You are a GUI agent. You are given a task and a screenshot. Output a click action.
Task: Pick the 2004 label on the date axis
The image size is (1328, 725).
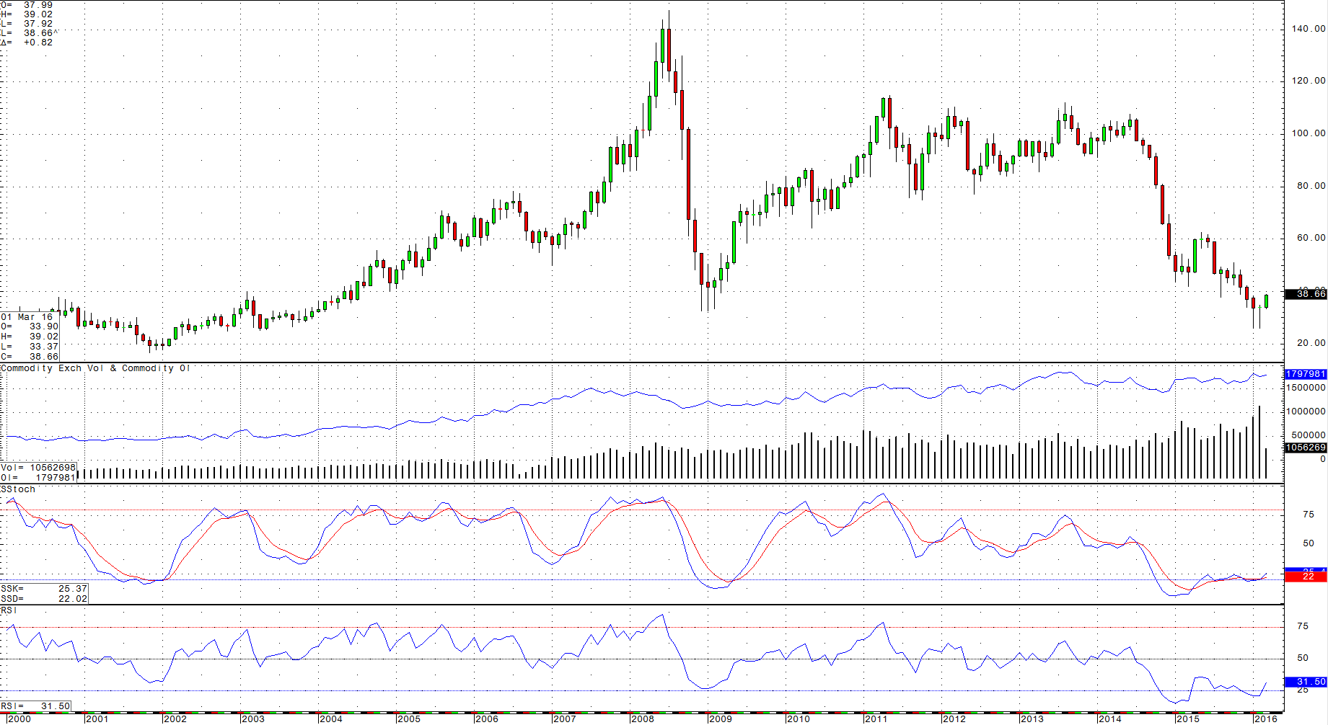pyautogui.click(x=330, y=719)
